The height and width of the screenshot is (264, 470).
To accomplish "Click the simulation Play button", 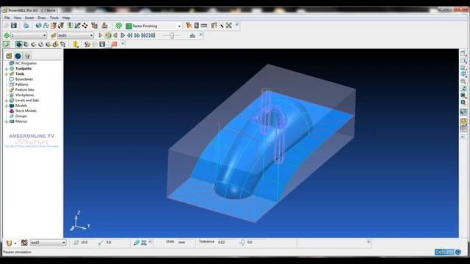I will click(x=101, y=35).
